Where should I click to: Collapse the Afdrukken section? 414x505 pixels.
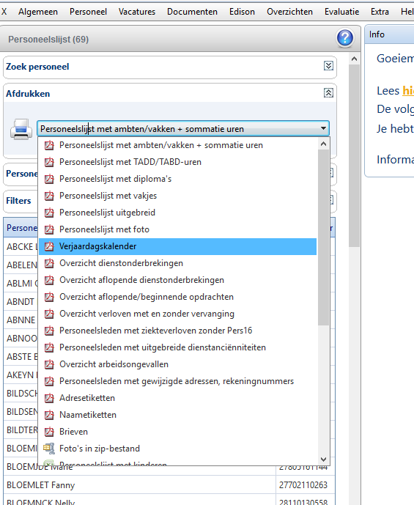(x=328, y=93)
